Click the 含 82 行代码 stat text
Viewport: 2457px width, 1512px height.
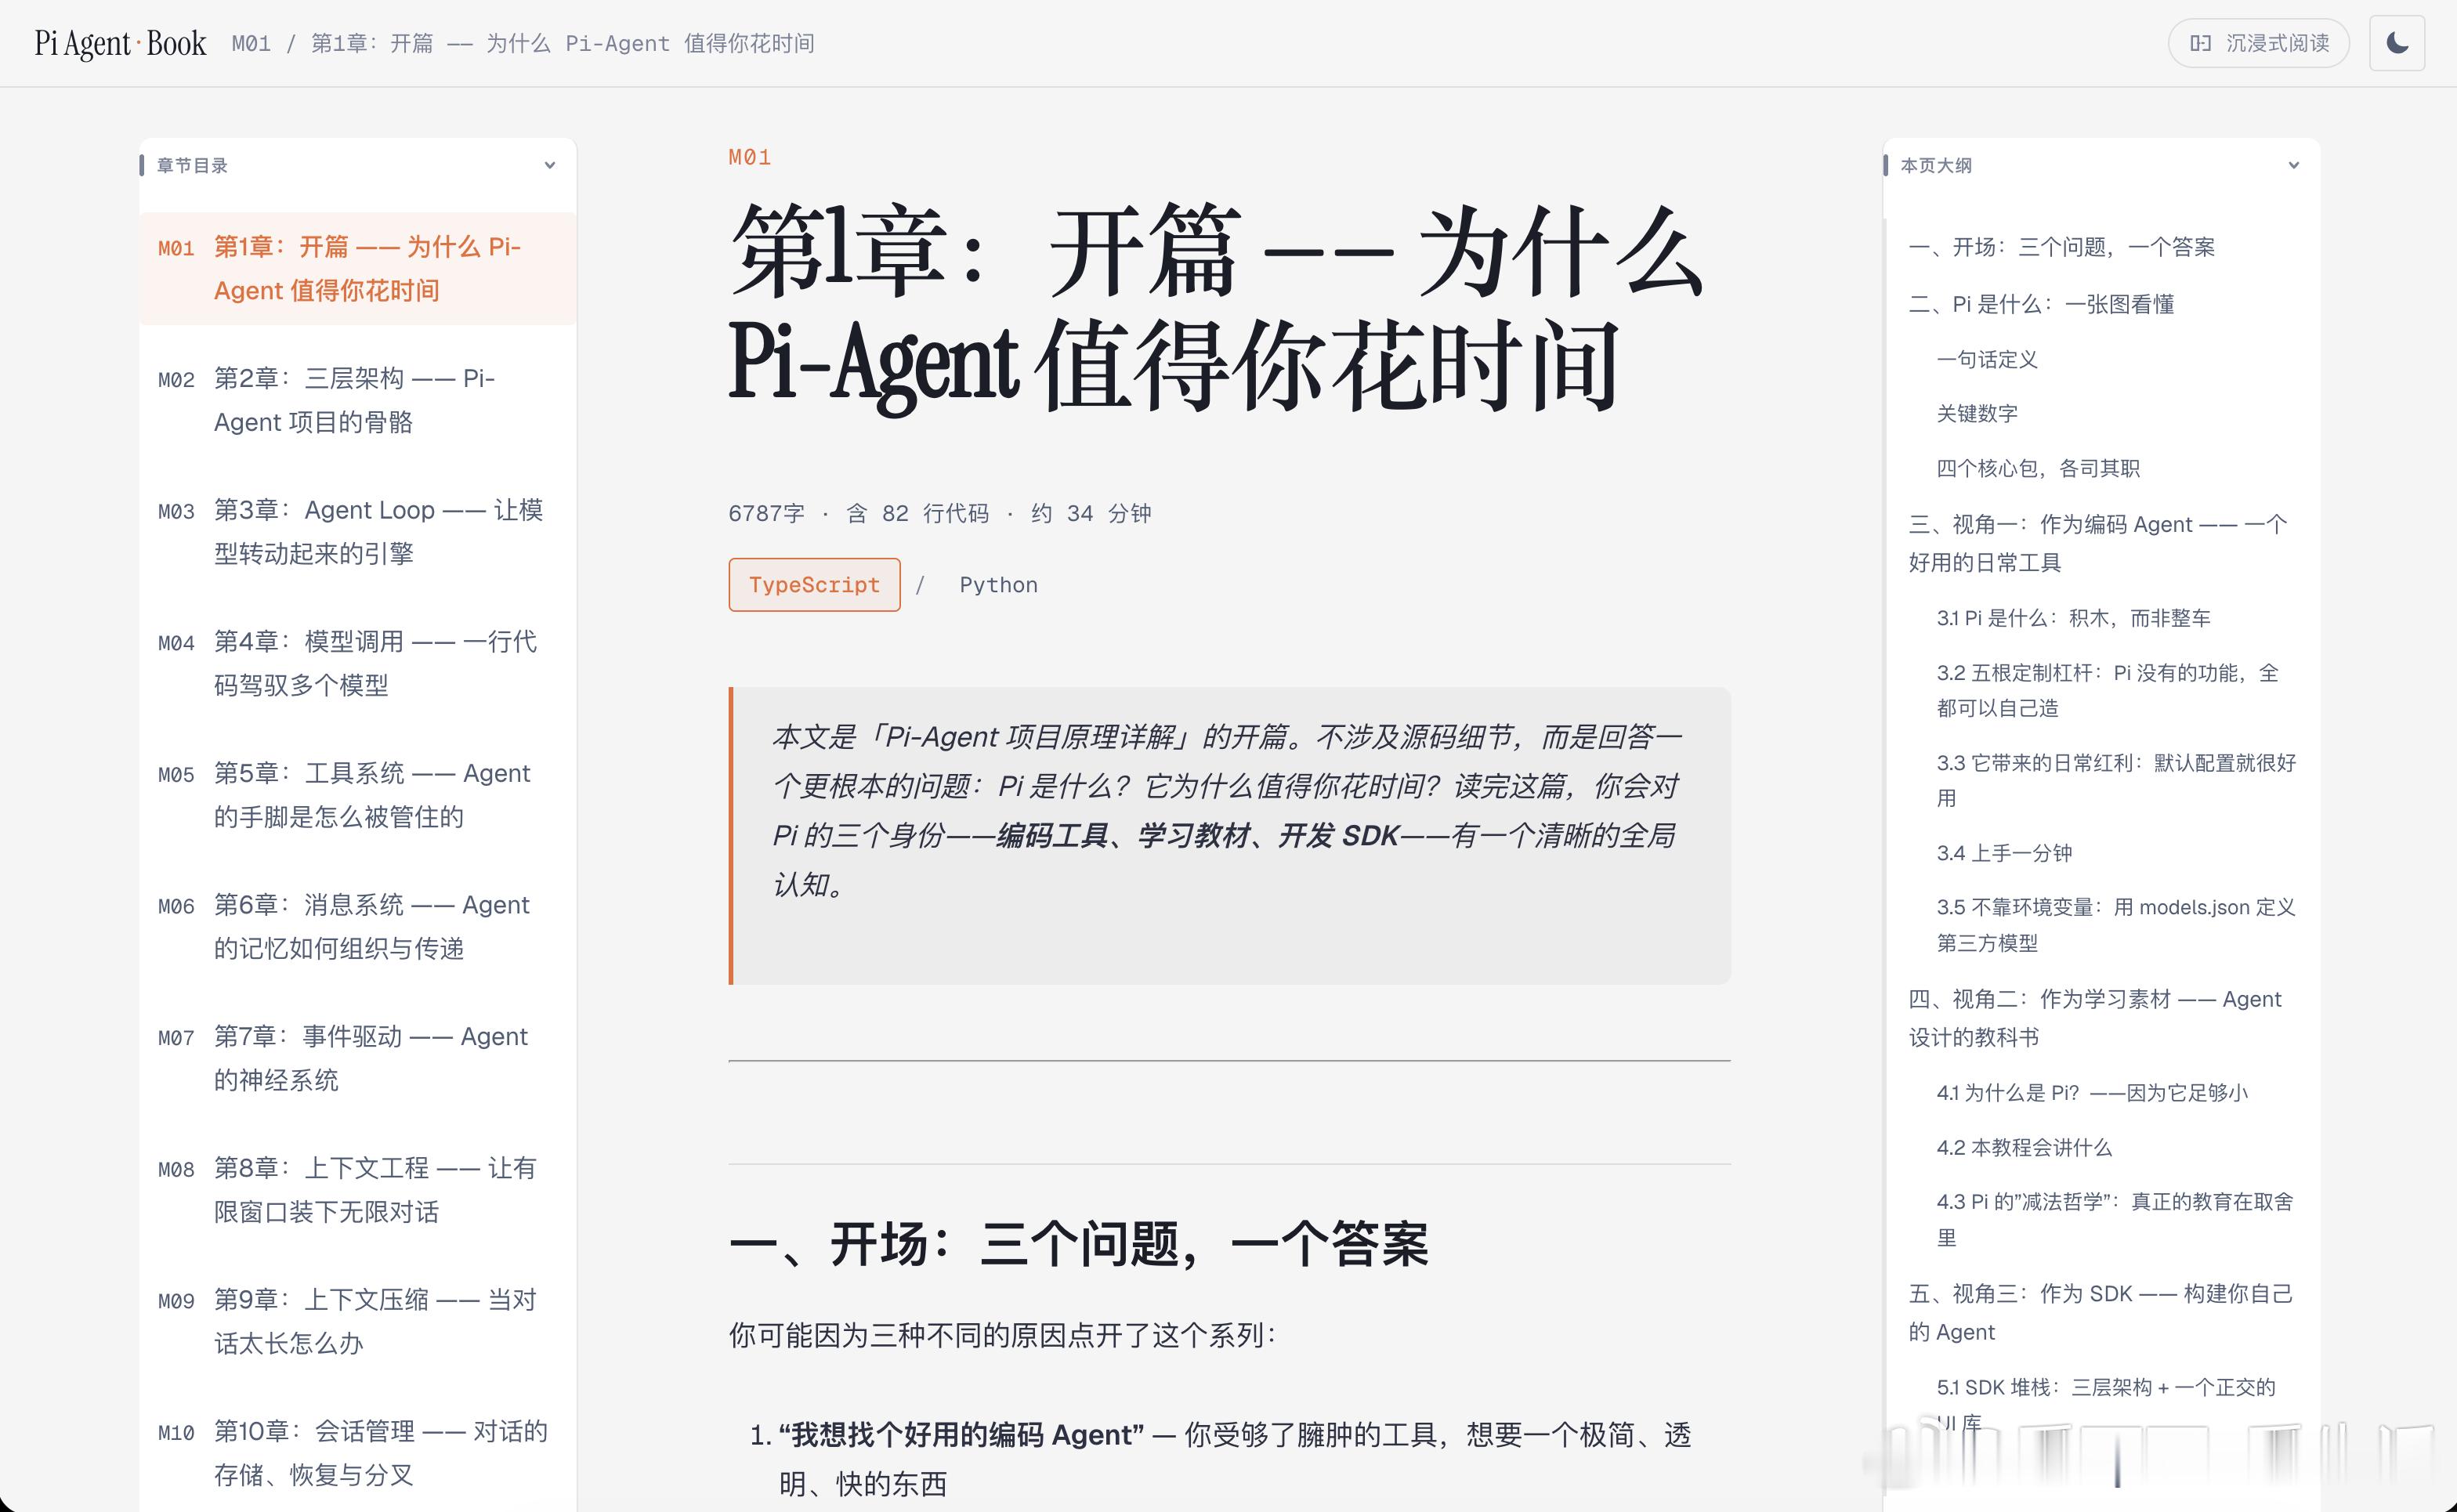(917, 513)
